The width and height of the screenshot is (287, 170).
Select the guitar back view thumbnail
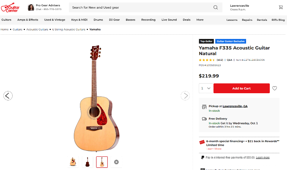pos(88,162)
